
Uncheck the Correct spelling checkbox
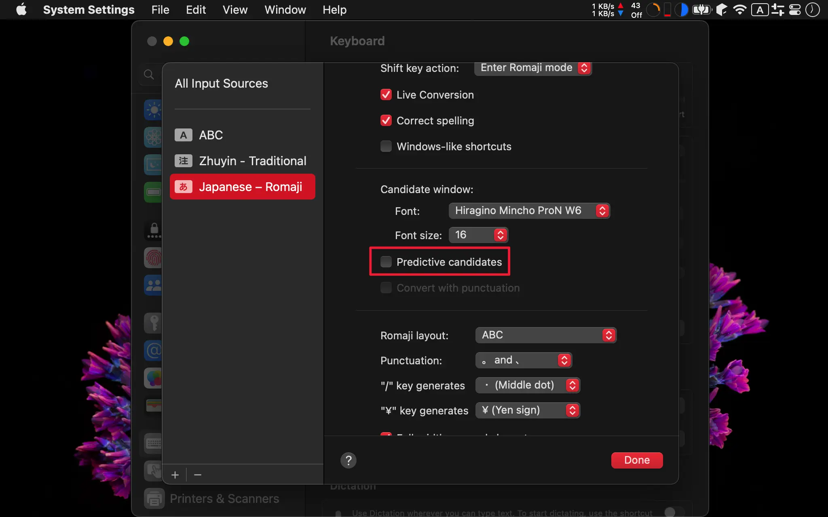tap(386, 120)
